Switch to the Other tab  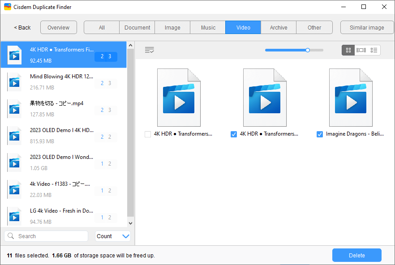click(314, 27)
